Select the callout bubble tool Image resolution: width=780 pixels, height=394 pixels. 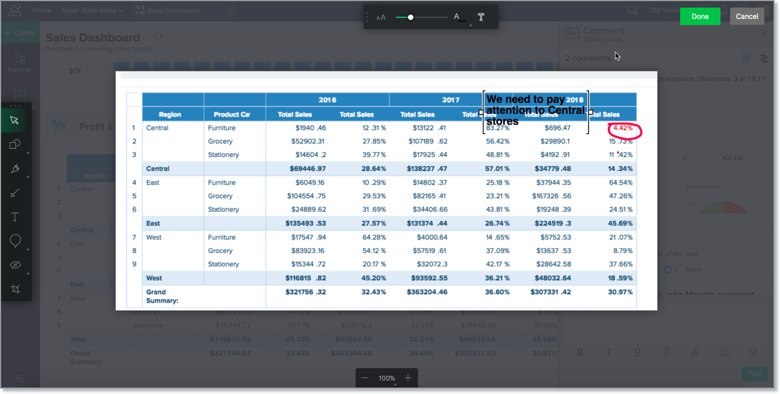coord(15,242)
